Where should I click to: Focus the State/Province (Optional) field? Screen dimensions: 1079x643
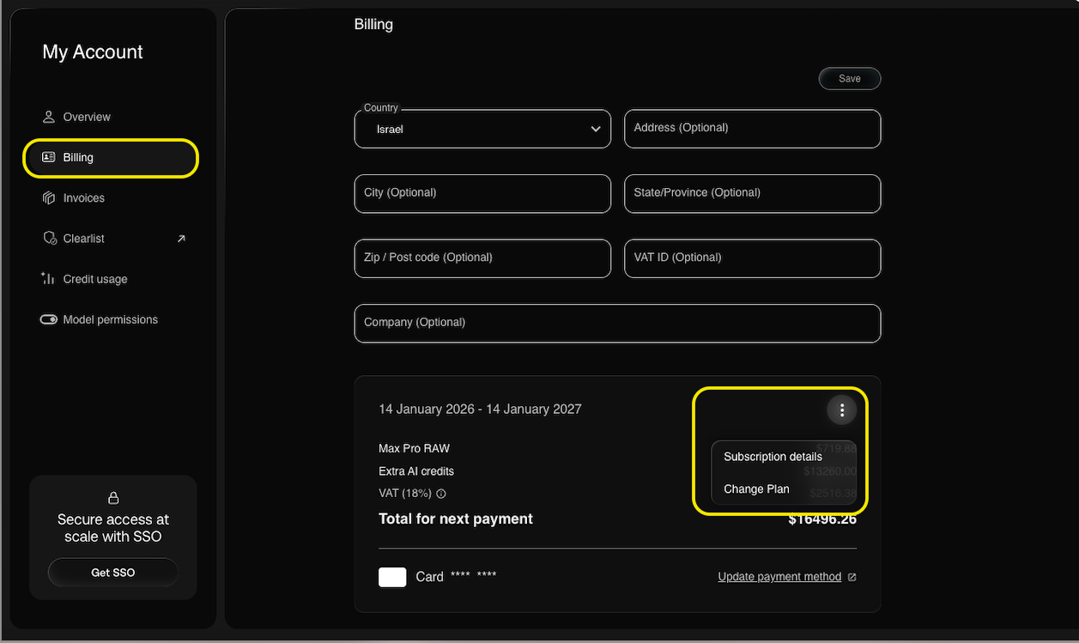click(752, 193)
